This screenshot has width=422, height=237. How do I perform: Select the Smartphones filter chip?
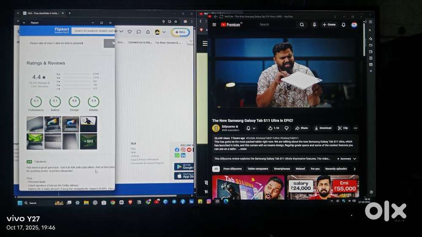[x=282, y=169]
